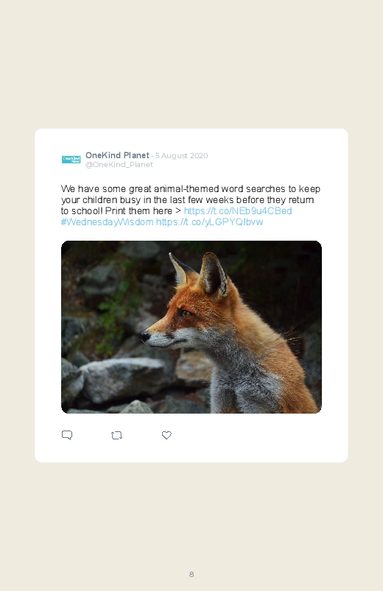Viewport: 383px width, 591px height.
Task: Open the fox photo attached to tweet
Action: click(191, 327)
